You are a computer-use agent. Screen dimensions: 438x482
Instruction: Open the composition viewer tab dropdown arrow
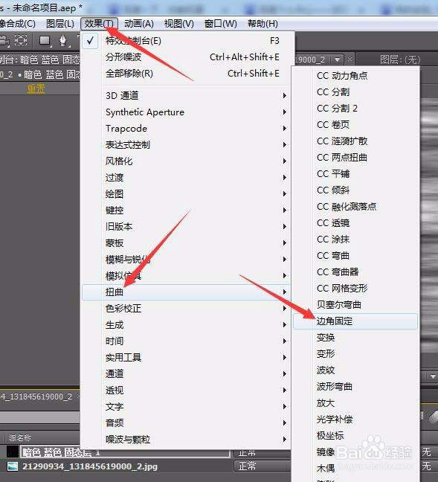pyautogui.click(x=338, y=60)
